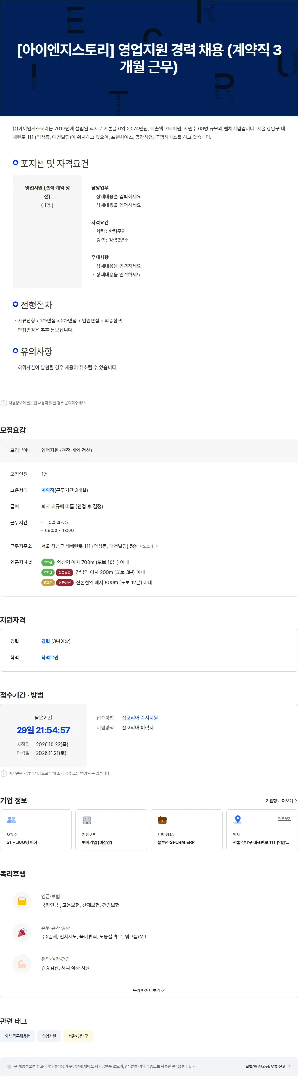Screen dimensions: 298x1076
Task: Click the 휴무·휴가·행사 party icon
Action: point(22,932)
